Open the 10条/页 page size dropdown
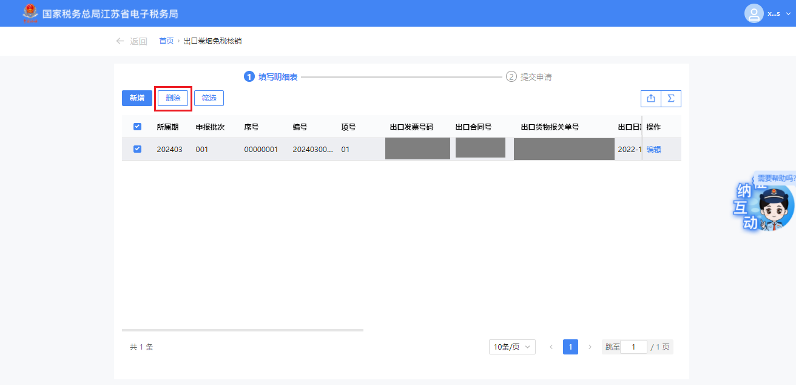 coord(512,347)
